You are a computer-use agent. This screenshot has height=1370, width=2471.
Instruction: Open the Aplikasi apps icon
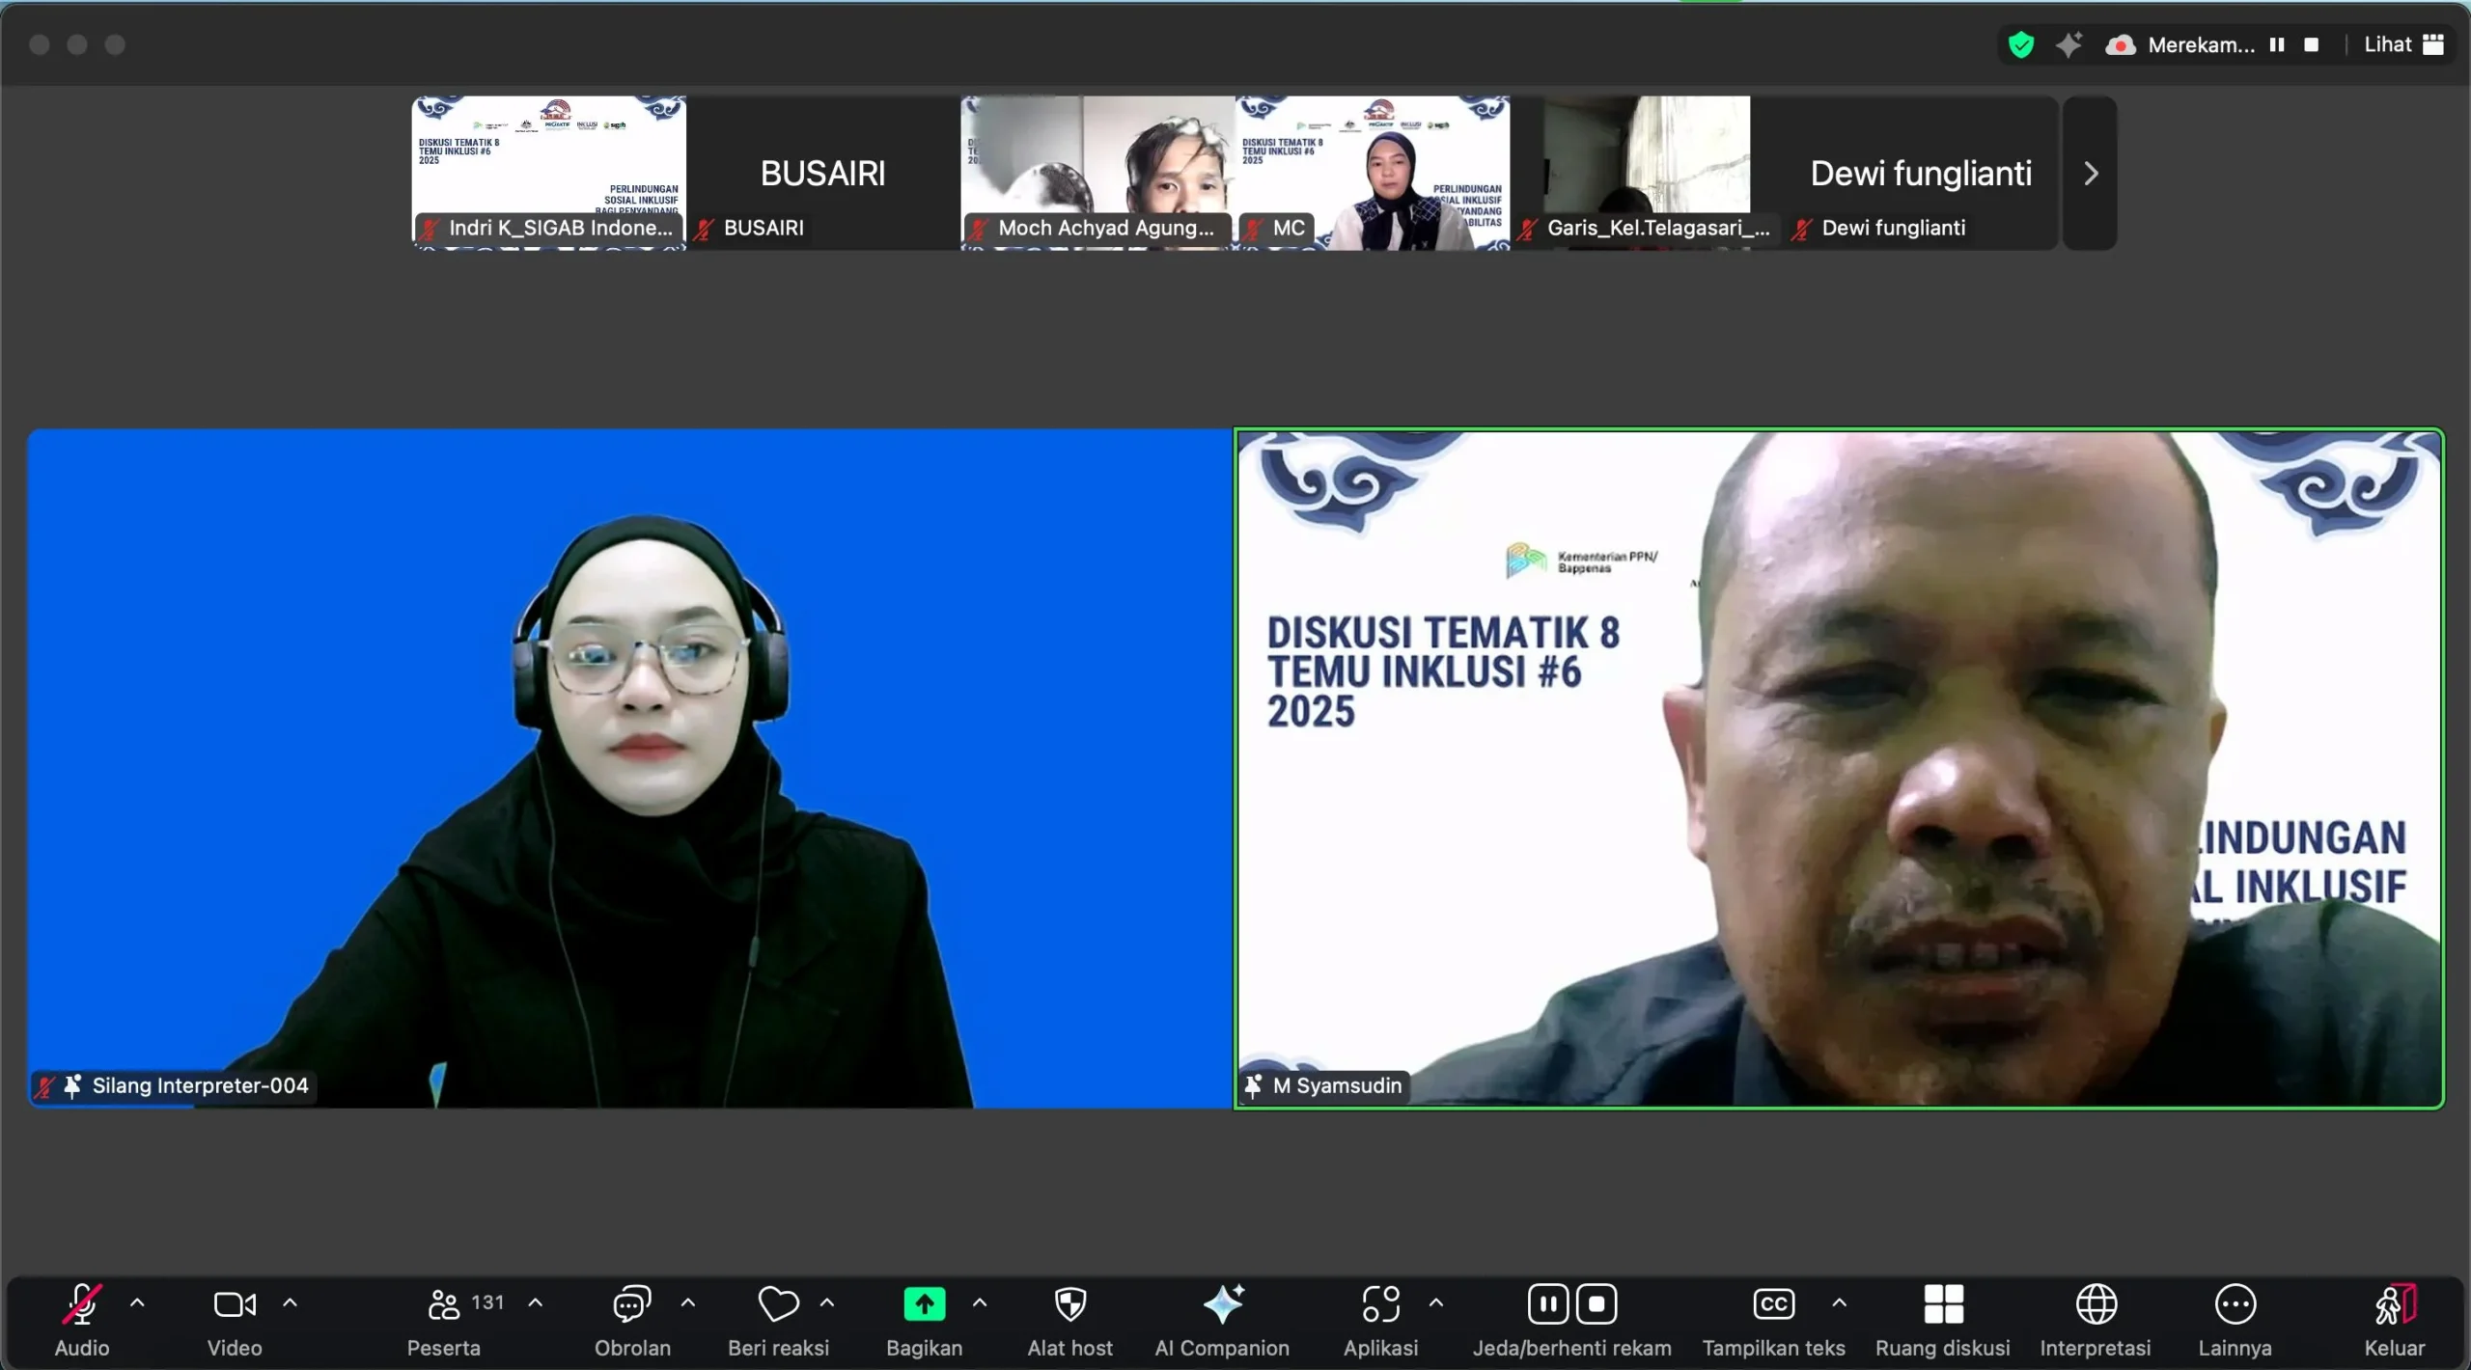point(1380,1304)
